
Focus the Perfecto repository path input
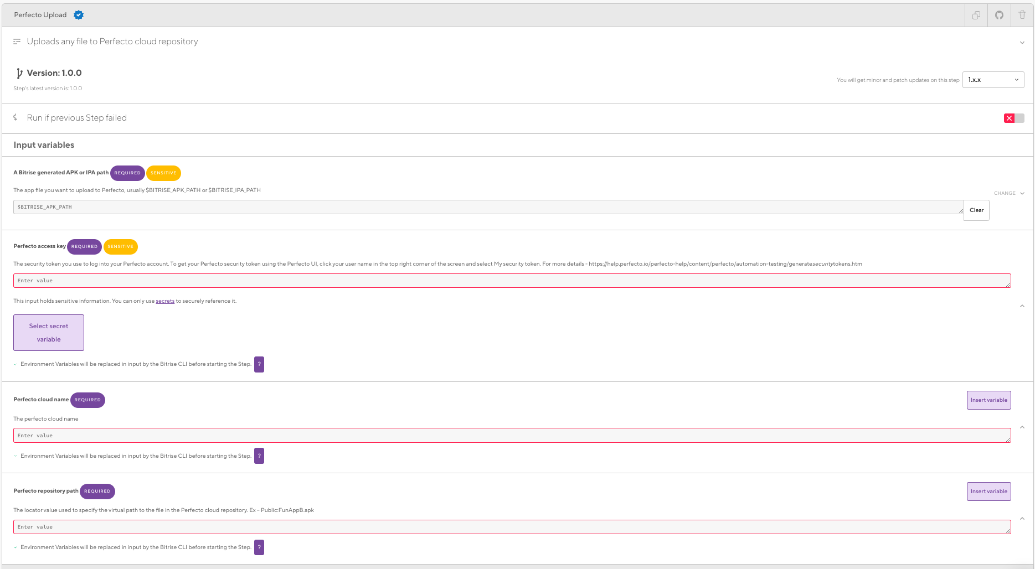coord(512,527)
